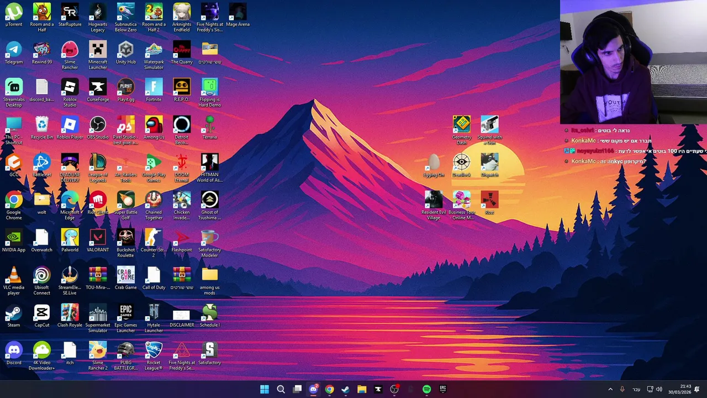The image size is (707, 398).
Task: Show hidden system tray icons
Action: pos(610,389)
